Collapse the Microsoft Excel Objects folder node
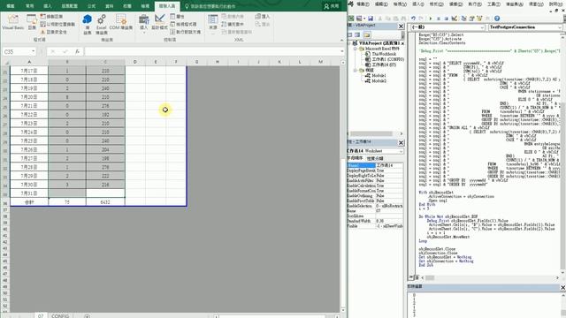The height and width of the screenshot is (318, 566). [356, 49]
